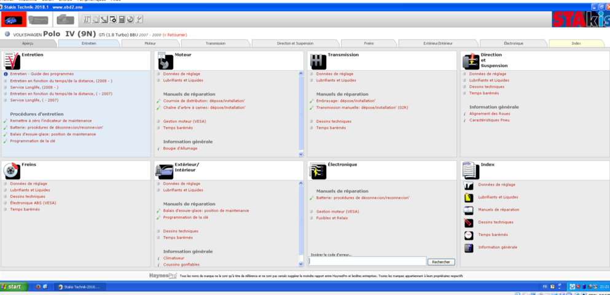Open Service Longlife, (2008 - ) link
Image resolution: width=610 pixels, height=295 pixels.
pos(34,87)
